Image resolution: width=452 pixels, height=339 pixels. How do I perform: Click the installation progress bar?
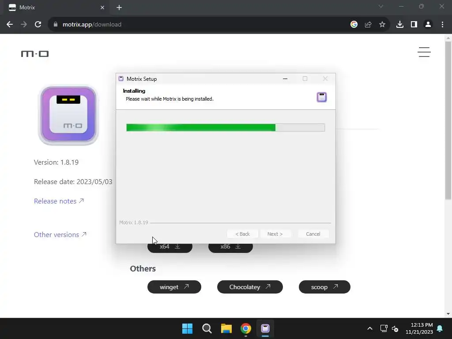pyautogui.click(x=226, y=128)
